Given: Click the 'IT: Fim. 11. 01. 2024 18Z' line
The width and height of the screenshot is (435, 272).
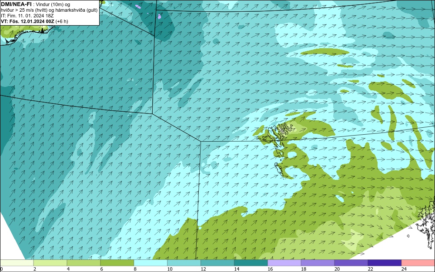Looking at the screenshot, I should [x=27, y=16].
